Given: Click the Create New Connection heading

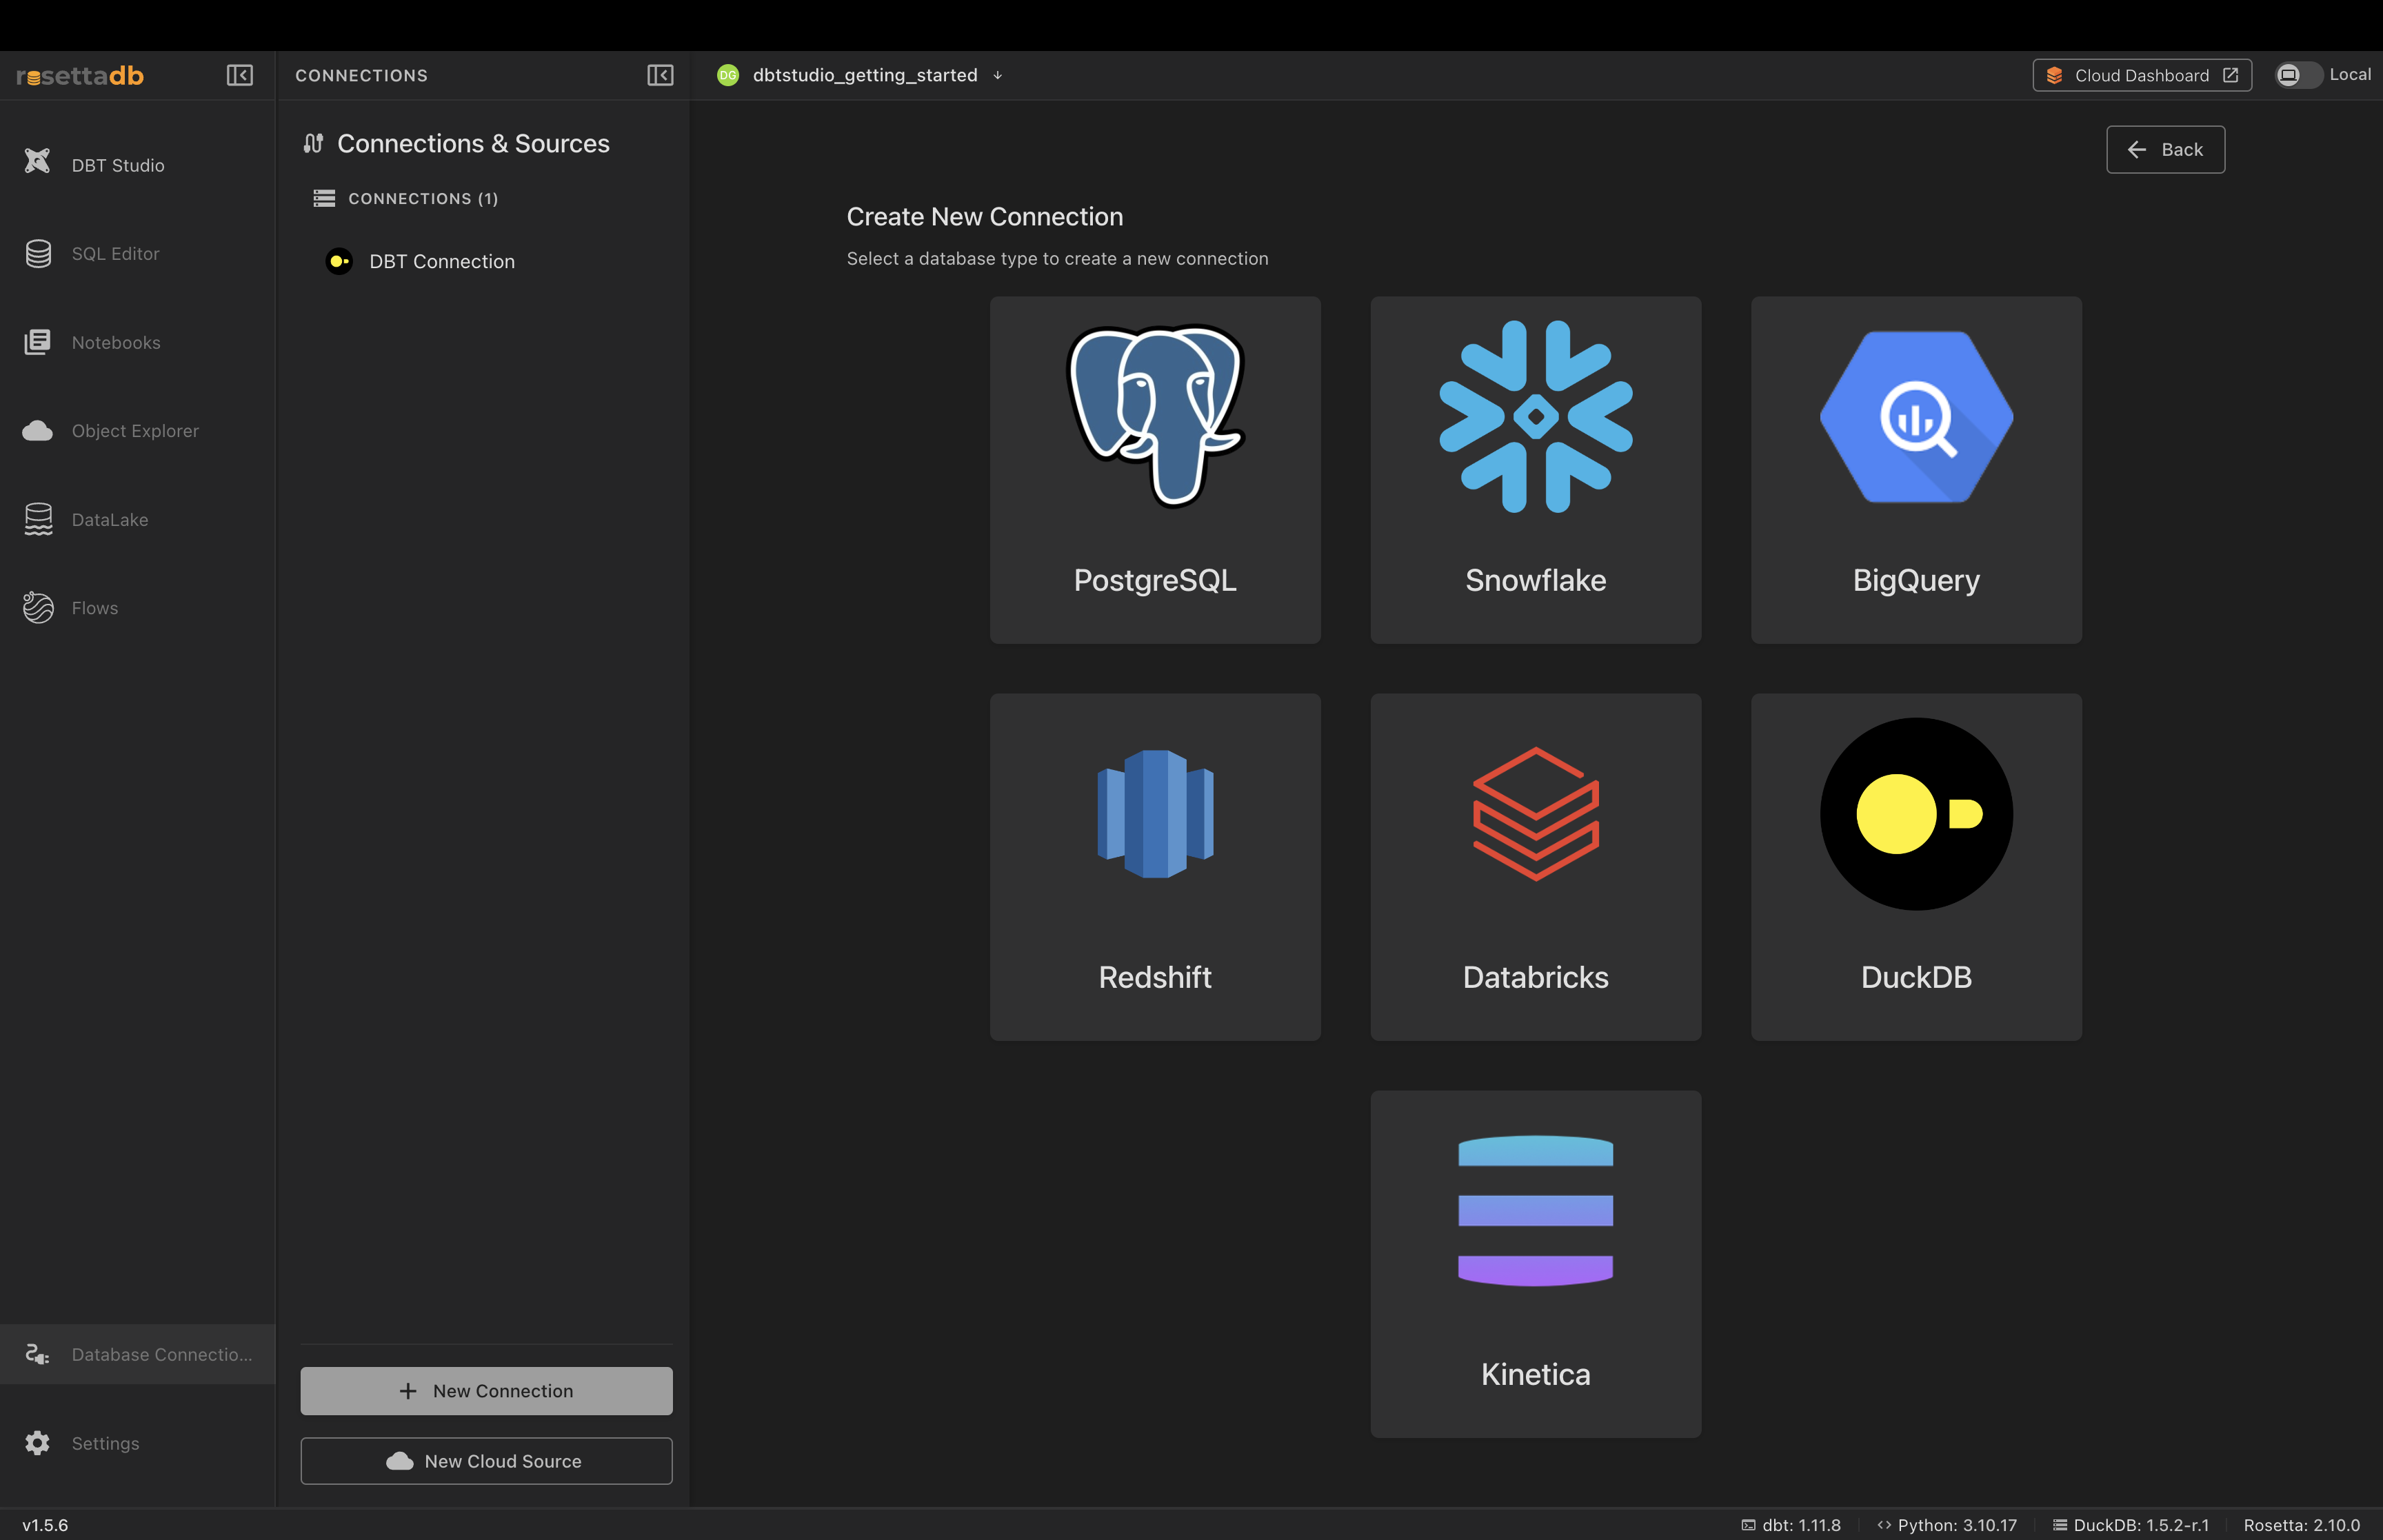Looking at the screenshot, I should [x=985, y=217].
